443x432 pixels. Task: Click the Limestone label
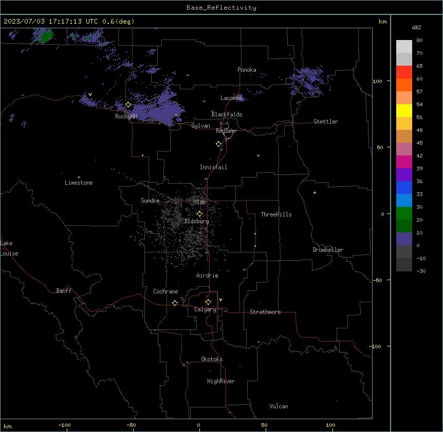[x=79, y=183]
